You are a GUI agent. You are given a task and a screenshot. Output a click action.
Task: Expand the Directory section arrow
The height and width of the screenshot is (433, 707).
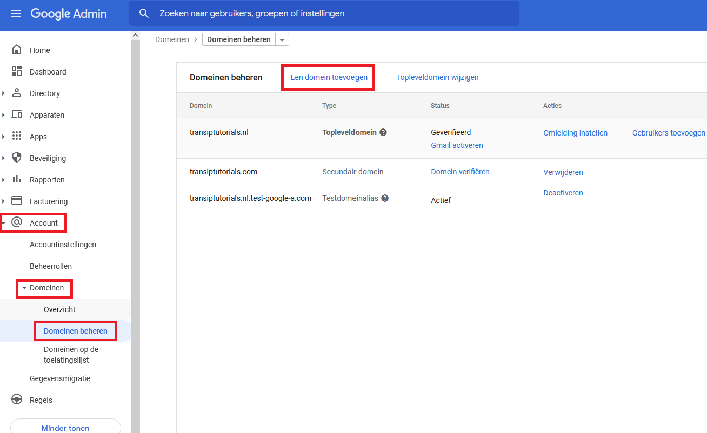(x=3, y=93)
